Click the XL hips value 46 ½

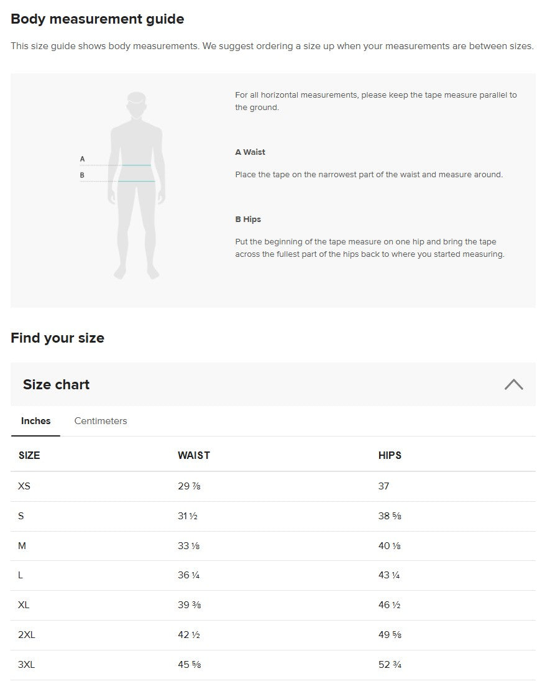(x=390, y=605)
